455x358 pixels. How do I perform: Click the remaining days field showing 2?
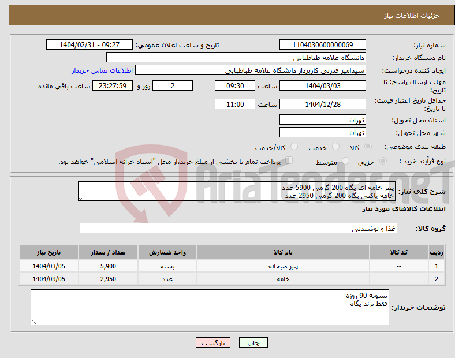coord(173,85)
